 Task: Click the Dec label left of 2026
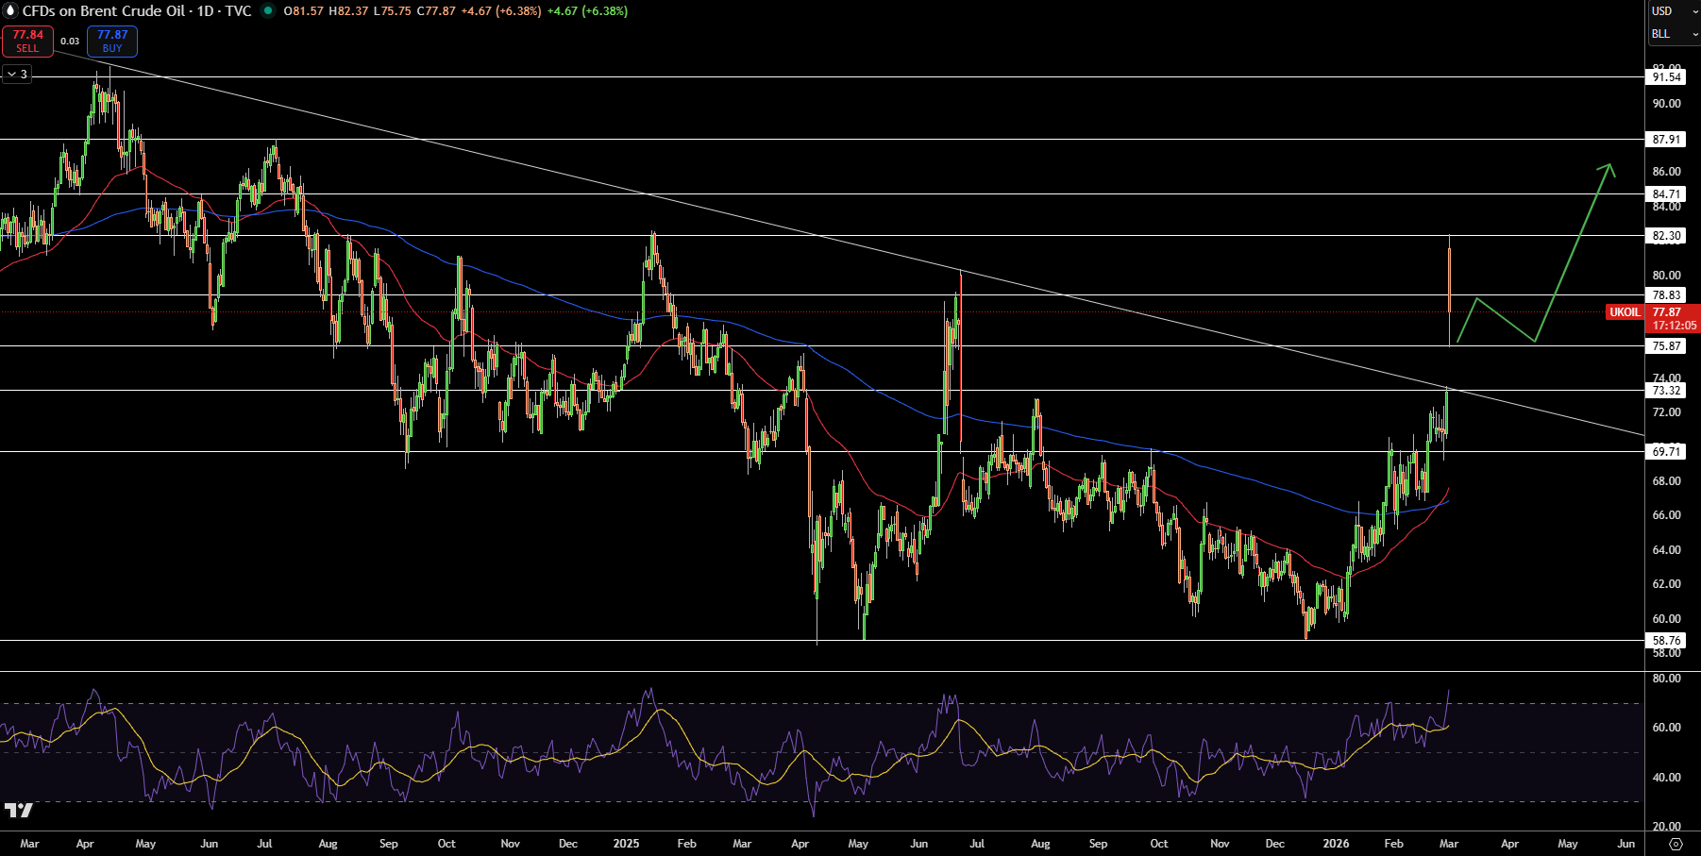[1274, 844]
